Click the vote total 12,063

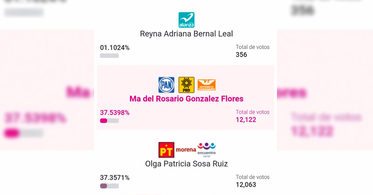click(x=246, y=185)
